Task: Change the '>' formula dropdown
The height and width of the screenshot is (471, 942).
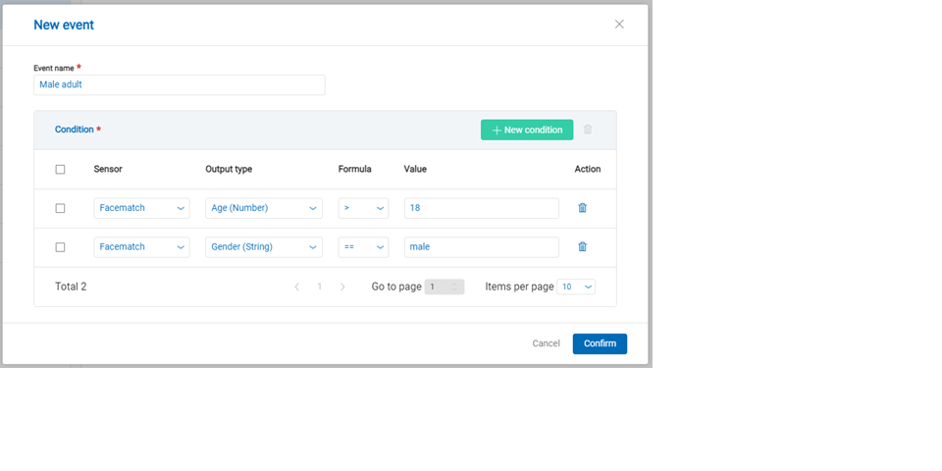Action: 363,208
